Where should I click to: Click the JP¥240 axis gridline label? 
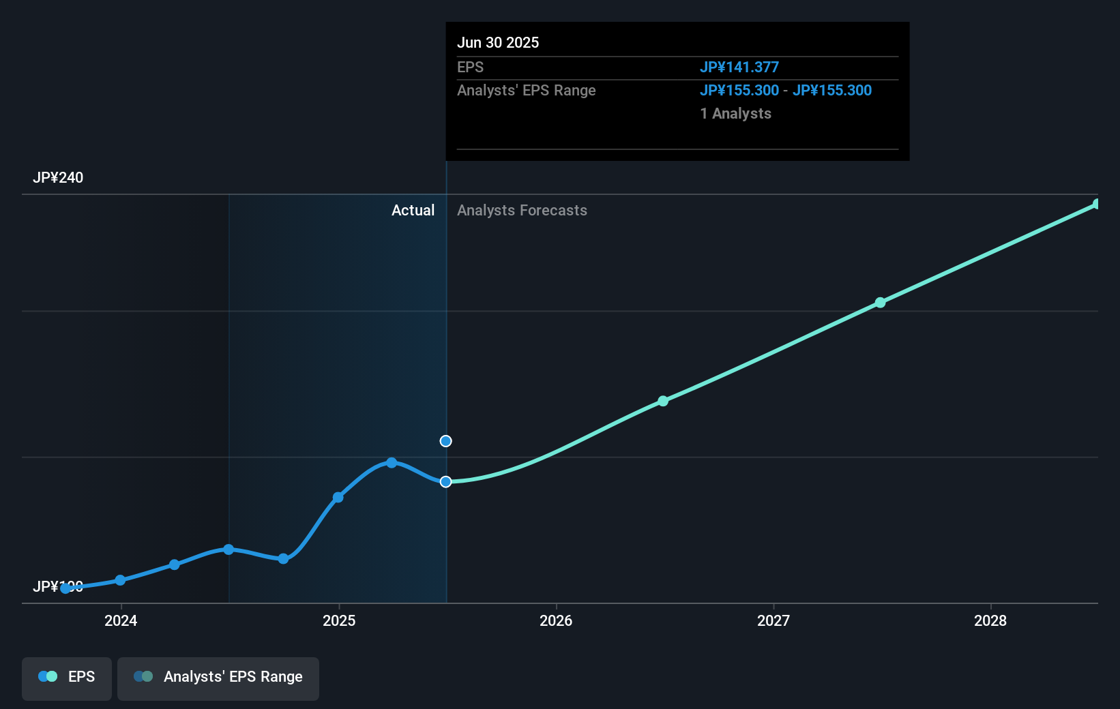58,177
